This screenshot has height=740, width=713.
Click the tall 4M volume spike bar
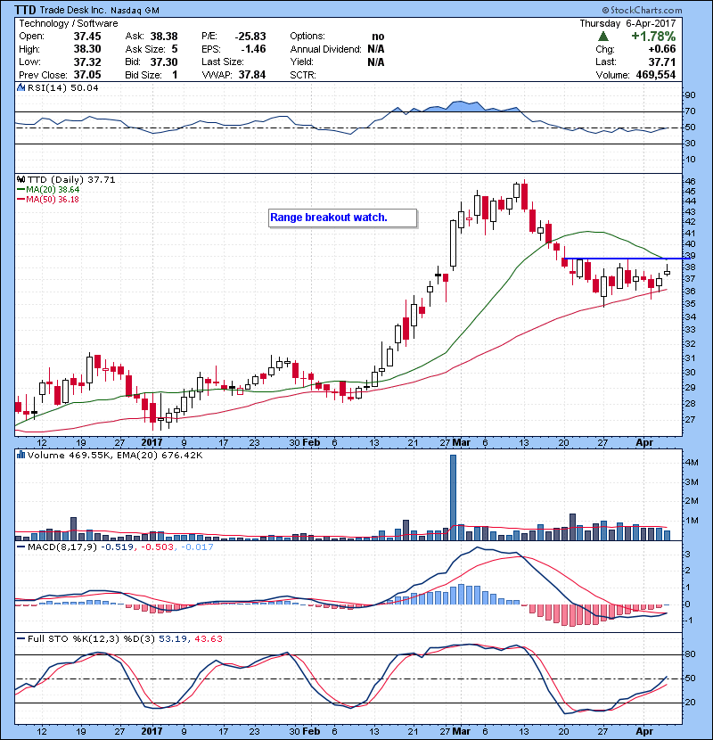(453, 497)
